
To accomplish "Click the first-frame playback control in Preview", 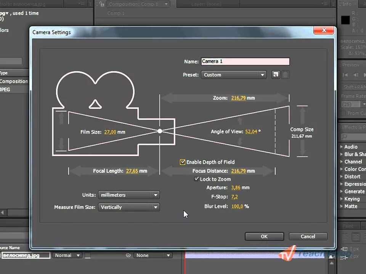I will (x=345, y=75).
